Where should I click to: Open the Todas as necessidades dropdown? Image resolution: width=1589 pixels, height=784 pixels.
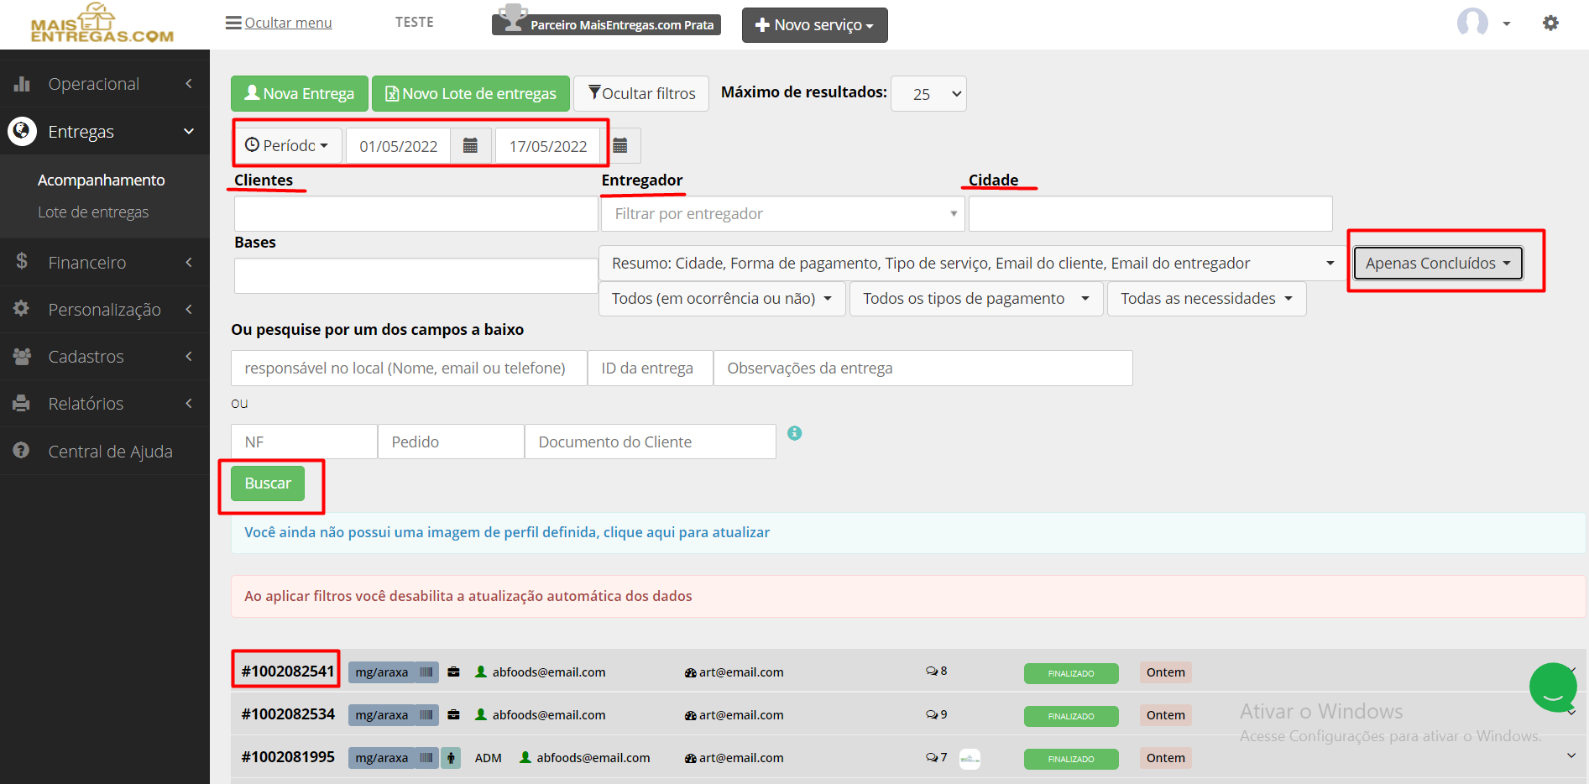(1206, 299)
